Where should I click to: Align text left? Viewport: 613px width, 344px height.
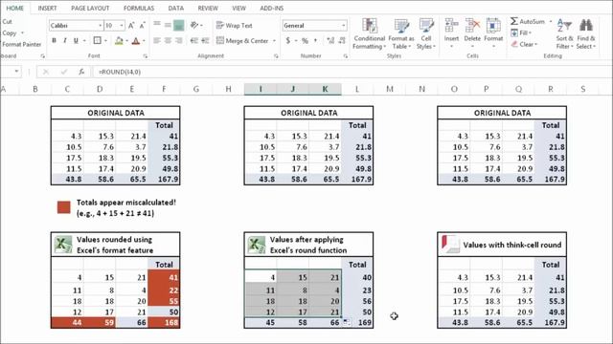coord(157,40)
